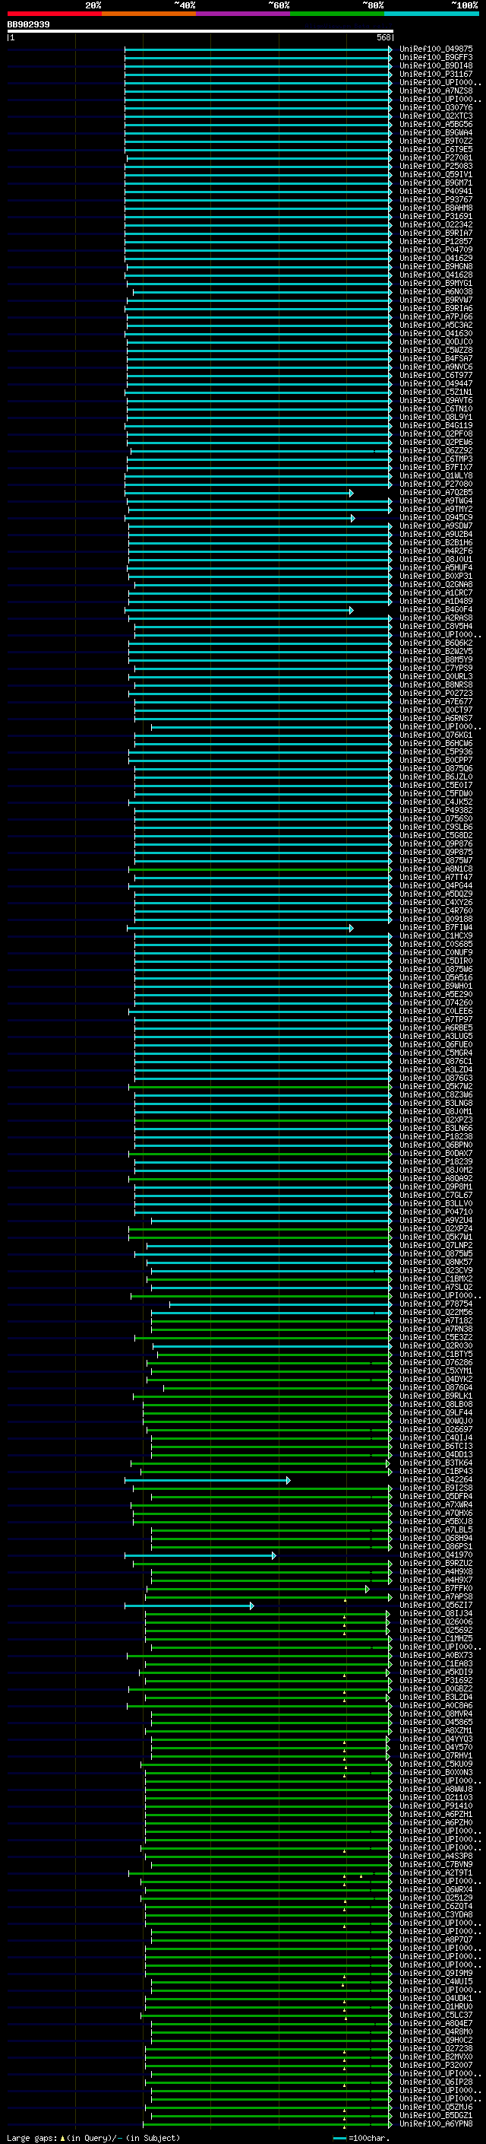The height and width of the screenshot is (2144, 486).
Task: Open the UniRef100_P04709 entry
Action: click(x=435, y=249)
